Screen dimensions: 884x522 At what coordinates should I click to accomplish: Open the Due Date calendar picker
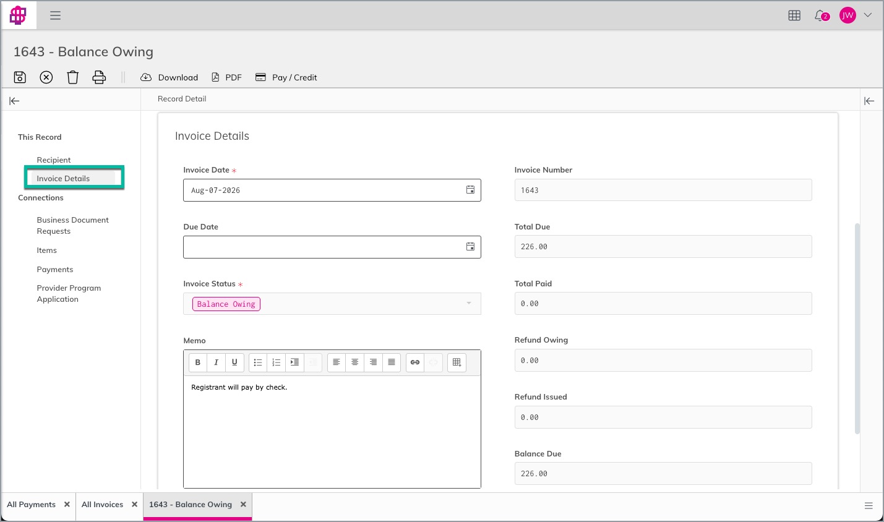(x=470, y=247)
